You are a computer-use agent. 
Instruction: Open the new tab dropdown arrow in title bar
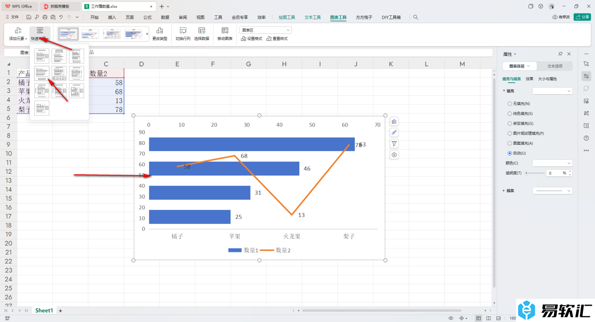pyautogui.click(x=168, y=7)
